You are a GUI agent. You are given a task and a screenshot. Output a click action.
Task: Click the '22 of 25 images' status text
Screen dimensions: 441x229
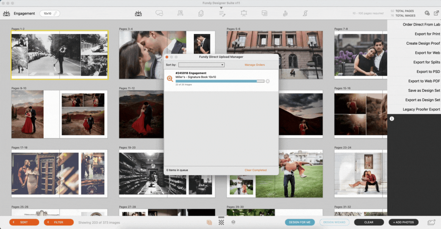tap(184, 85)
